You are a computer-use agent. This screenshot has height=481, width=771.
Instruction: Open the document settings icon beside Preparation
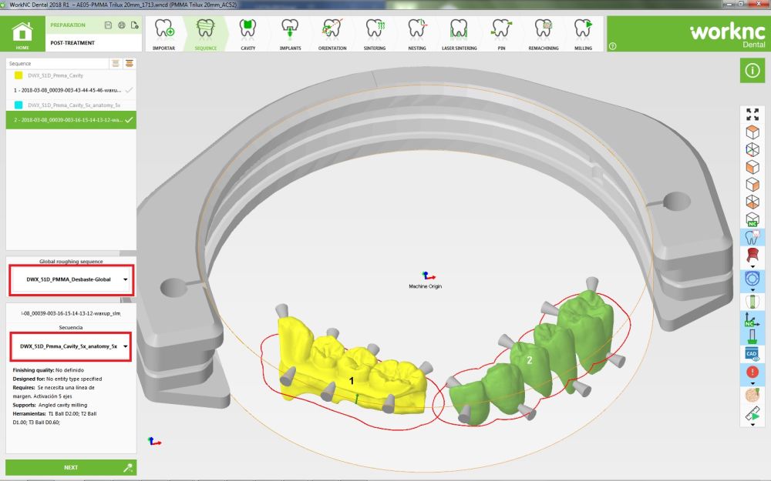click(135, 25)
